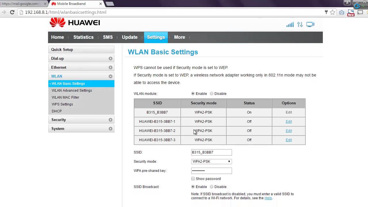Disable the WLAN module radio button
The height and width of the screenshot is (207, 368).
212,93
